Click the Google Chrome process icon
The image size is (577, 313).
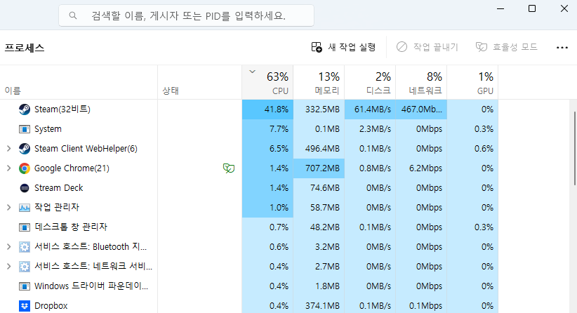[x=25, y=168]
